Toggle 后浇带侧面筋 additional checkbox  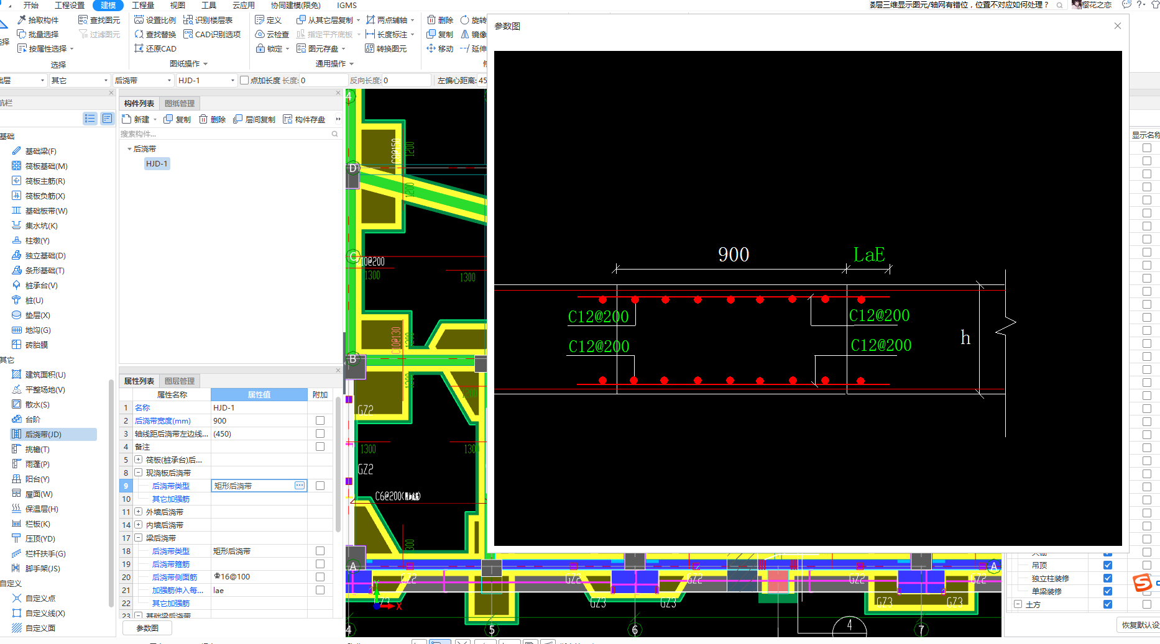[x=320, y=577]
